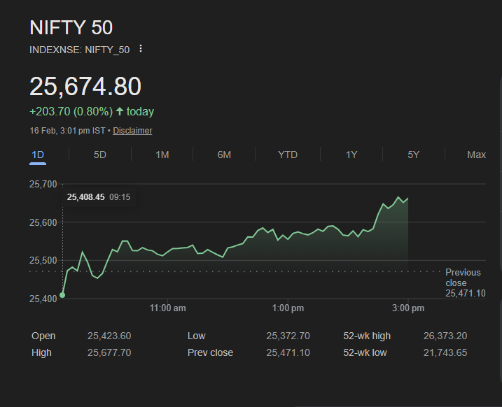
Task: Click the green up arrow beside today
Action: point(120,111)
